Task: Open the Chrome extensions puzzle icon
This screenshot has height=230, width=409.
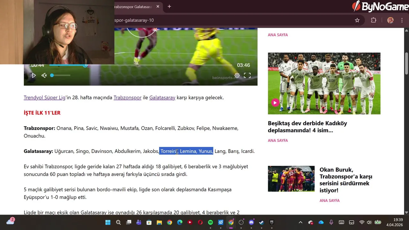Action: click(x=374, y=20)
